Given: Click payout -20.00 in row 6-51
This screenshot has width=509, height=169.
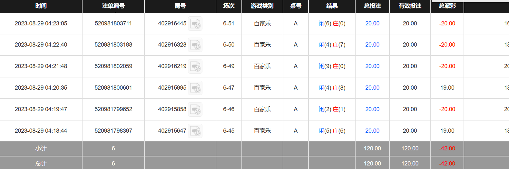Looking at the screenshot, I should point(447,23).
